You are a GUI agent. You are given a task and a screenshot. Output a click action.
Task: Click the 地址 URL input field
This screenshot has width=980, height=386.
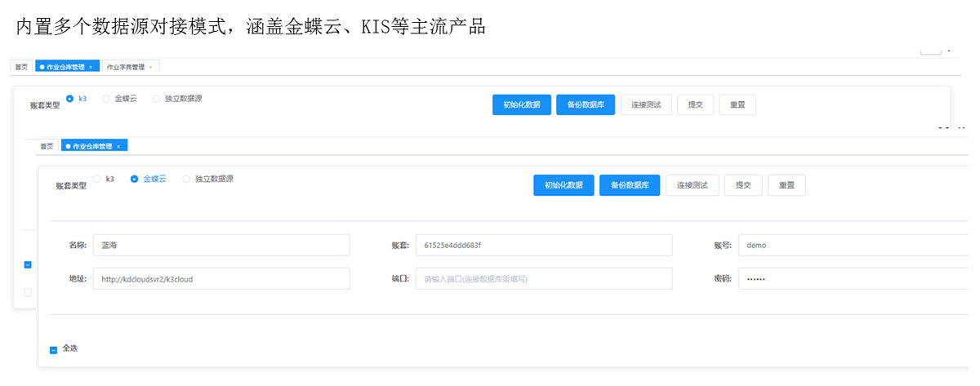click(x=221, y=278)
